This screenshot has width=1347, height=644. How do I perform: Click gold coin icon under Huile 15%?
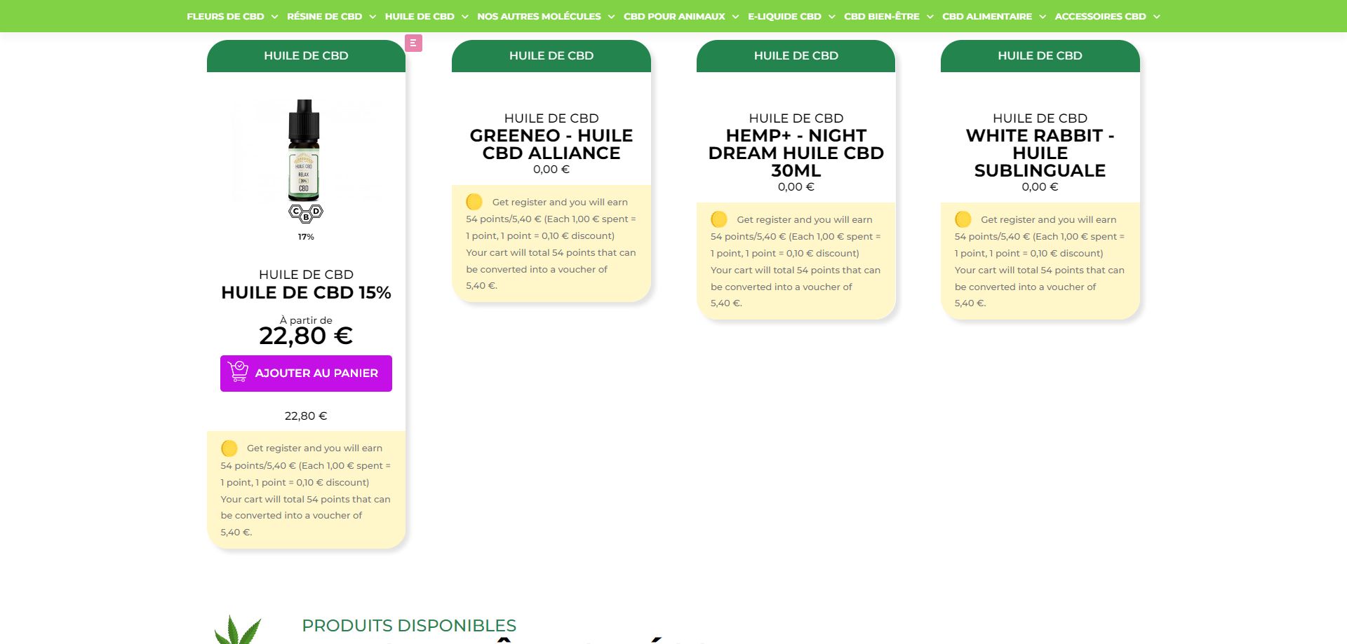click(x=229, y=448)
